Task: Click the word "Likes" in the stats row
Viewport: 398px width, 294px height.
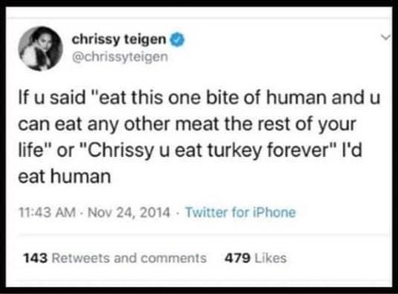Action: click(x=271, y=258)
